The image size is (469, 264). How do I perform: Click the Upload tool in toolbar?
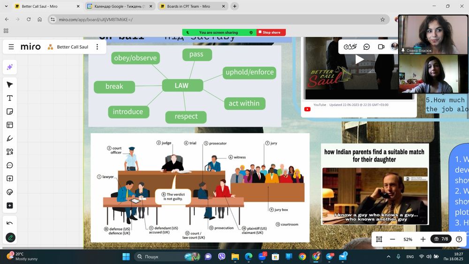pos(9,179)
